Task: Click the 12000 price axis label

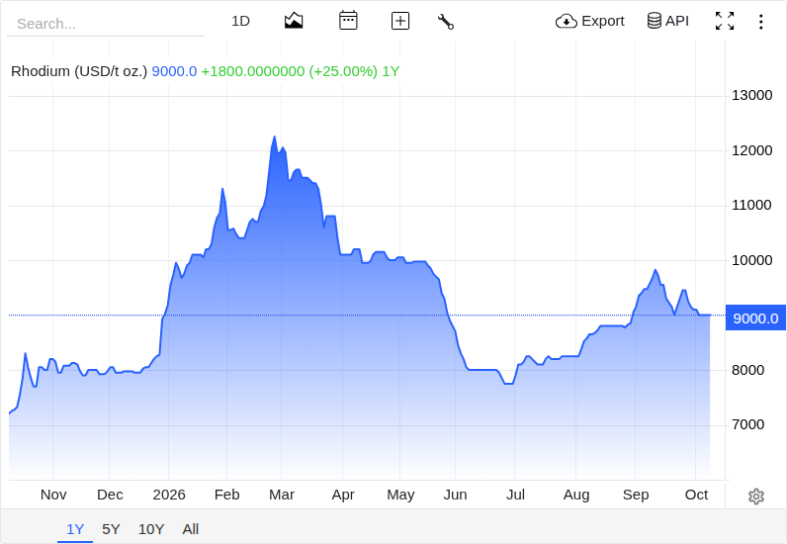Action: (x=751, y=150)
